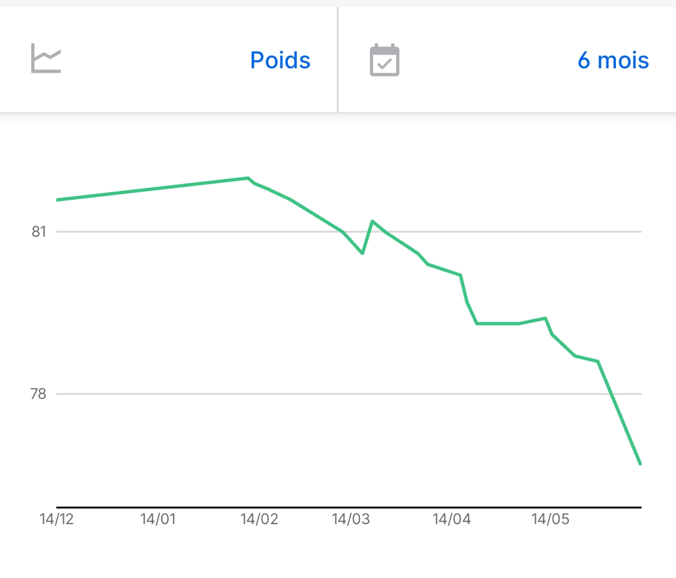Select the sharp spike just after 14/03

coord(372,221)
